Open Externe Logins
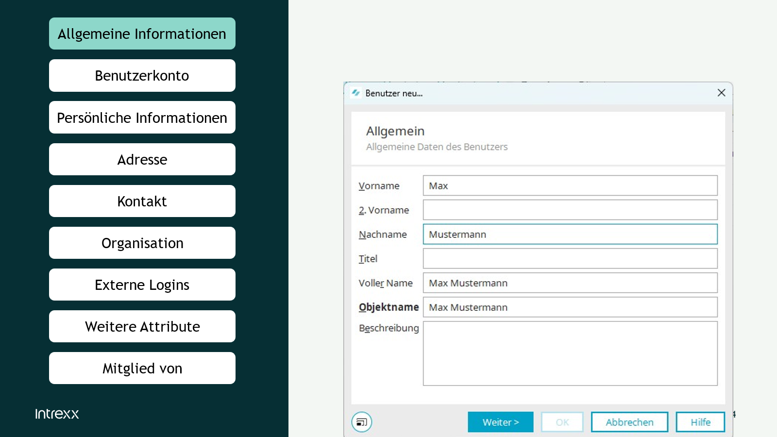 (142, 285)
